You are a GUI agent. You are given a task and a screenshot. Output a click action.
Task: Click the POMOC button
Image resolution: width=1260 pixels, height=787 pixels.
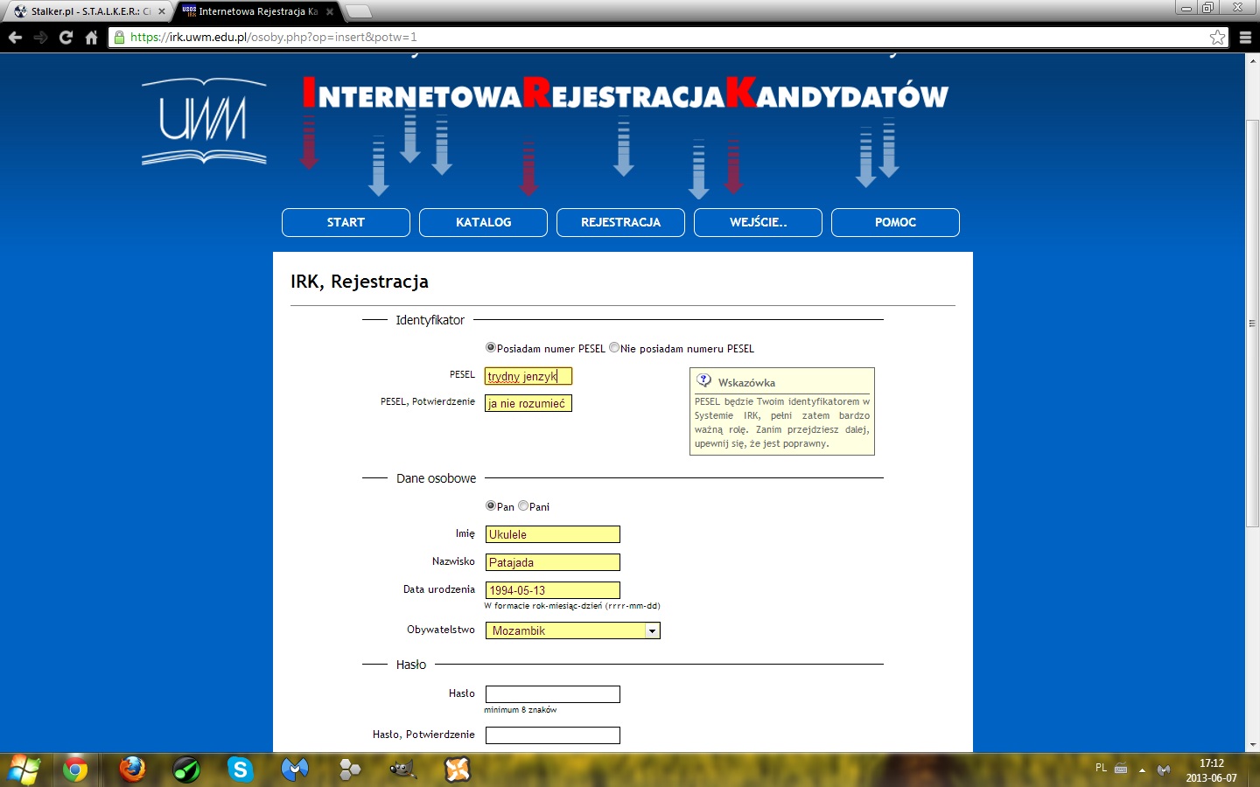pyautogui.click(x=895, y=223)
